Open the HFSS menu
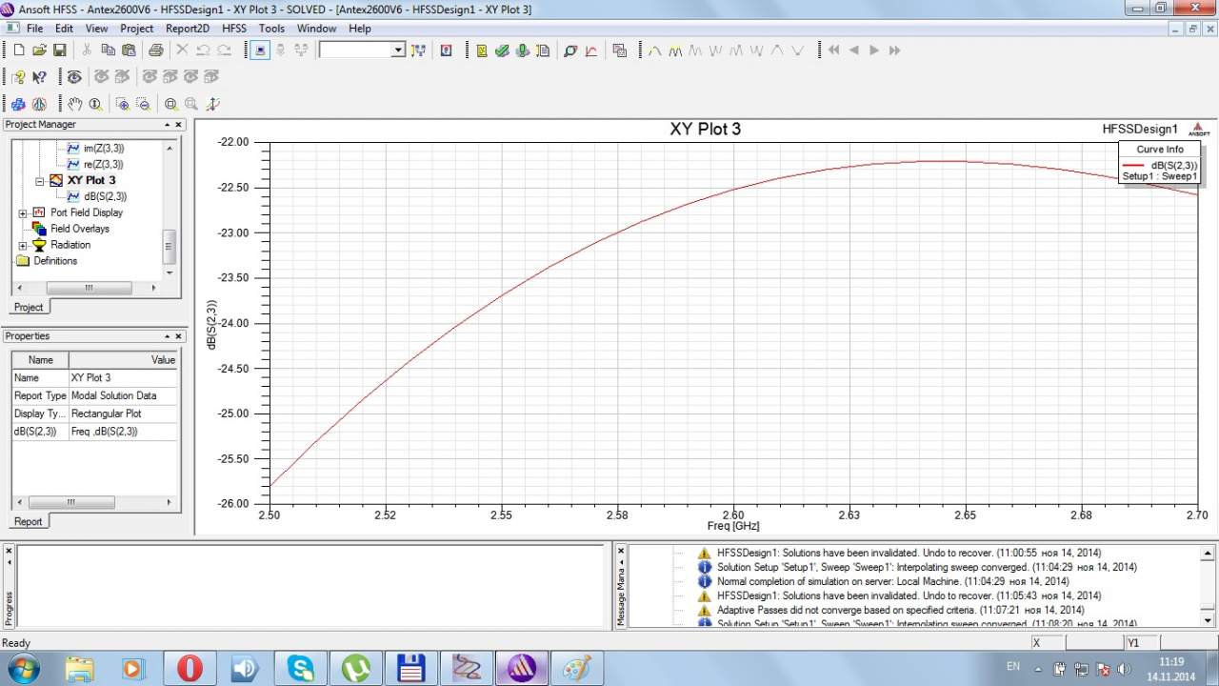 pos(233,29)
